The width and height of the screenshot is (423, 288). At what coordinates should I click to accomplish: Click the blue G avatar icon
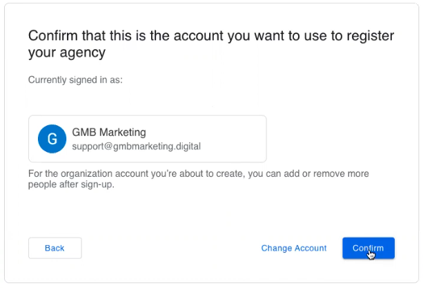pos(52,139)
